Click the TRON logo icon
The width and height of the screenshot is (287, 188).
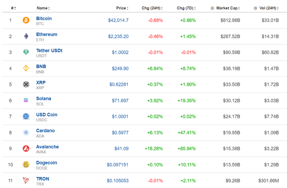point(26,181)
